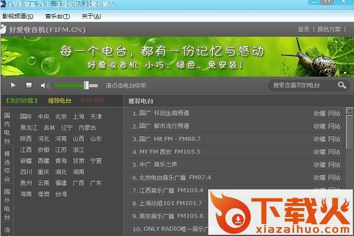354x236 pixels.
Task: Choose the 北京 region
Action: [x=61, y=117]
